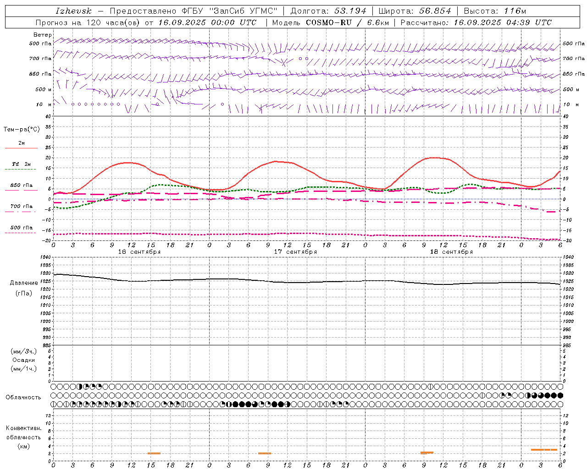Click the orange convective bar on 17 сентября
The width and height of the screenshot is (587, 469).
pos(265,453)
